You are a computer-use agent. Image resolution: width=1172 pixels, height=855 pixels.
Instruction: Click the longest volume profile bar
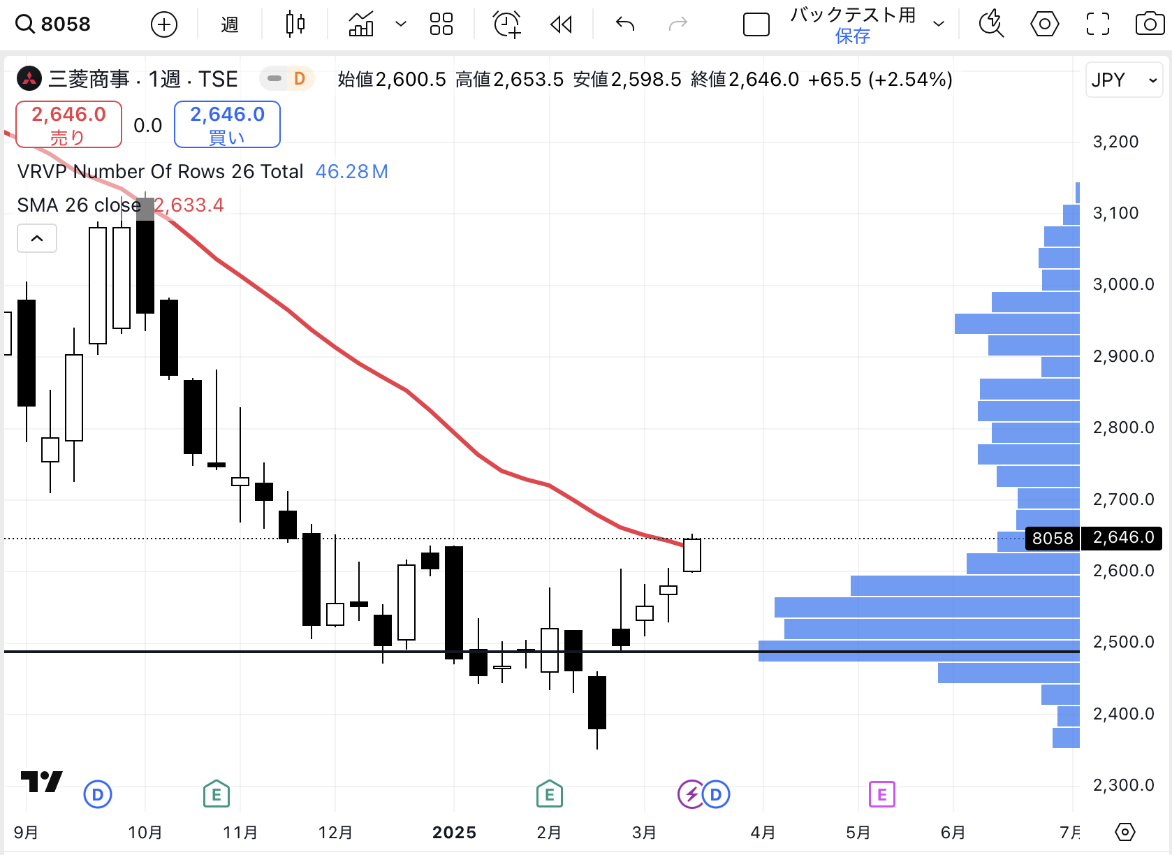[x=919, y=650]
